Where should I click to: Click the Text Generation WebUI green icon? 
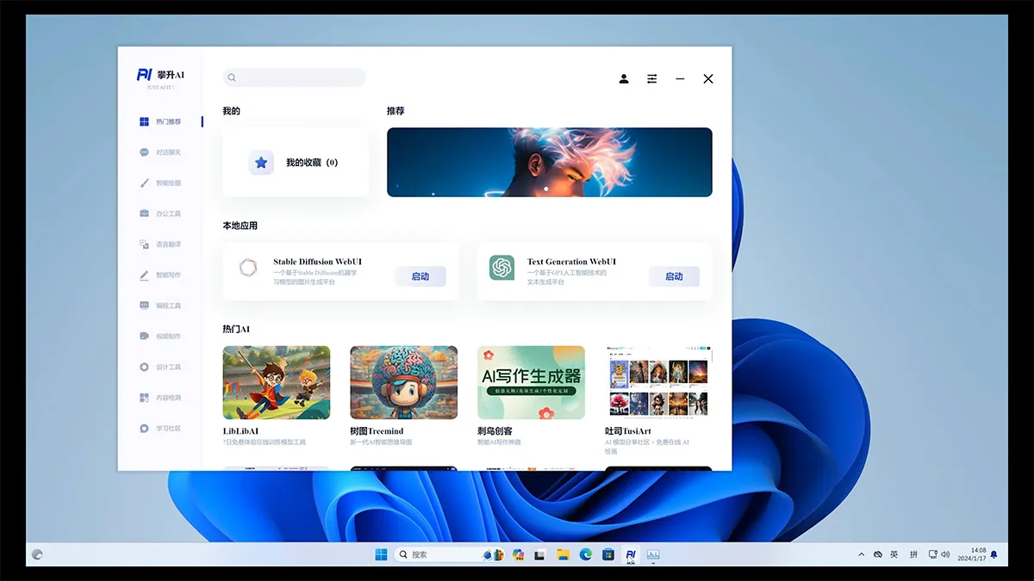point(501,268)
